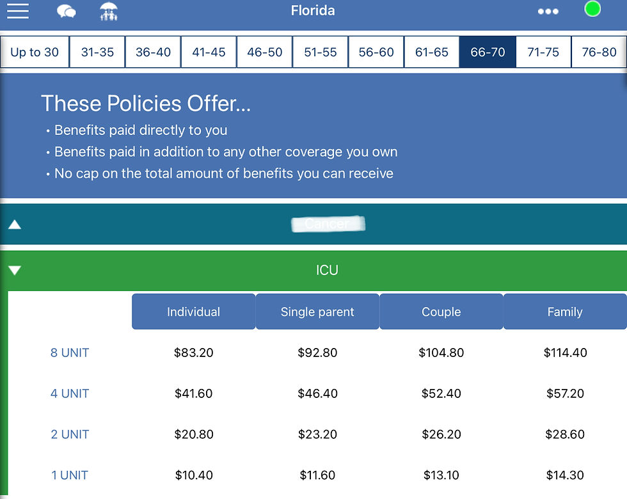The height and width of the screenshot is (499, 627).
Task: Open the hamburger menu
Action: (x=18, y=11)
